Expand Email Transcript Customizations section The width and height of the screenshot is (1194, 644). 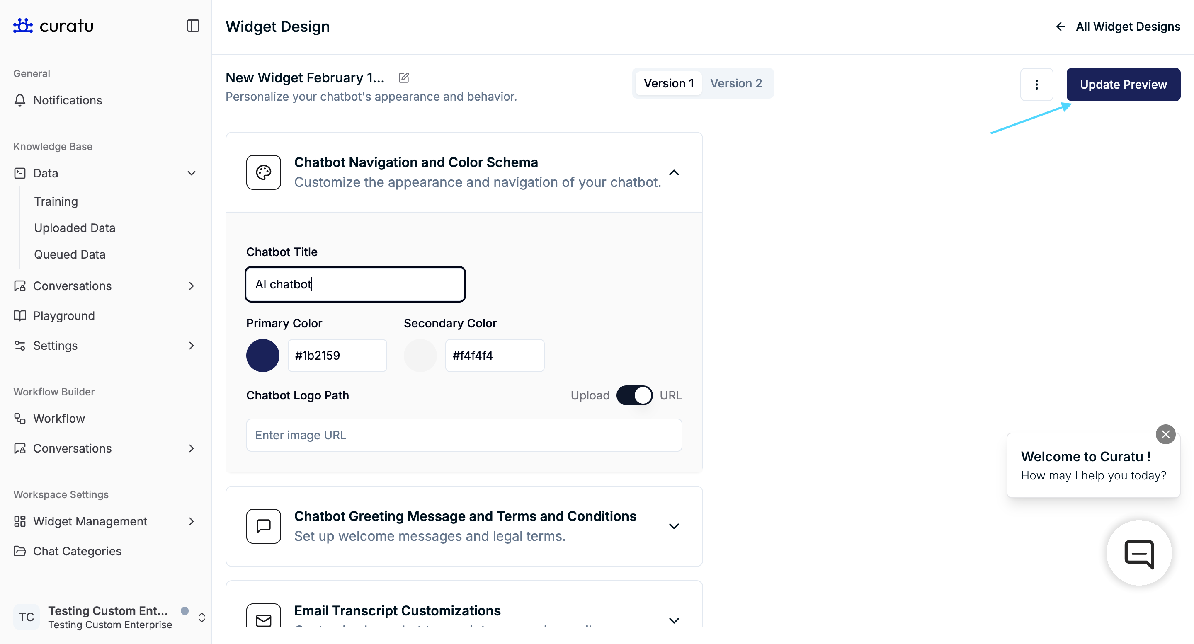pos(674,620)
